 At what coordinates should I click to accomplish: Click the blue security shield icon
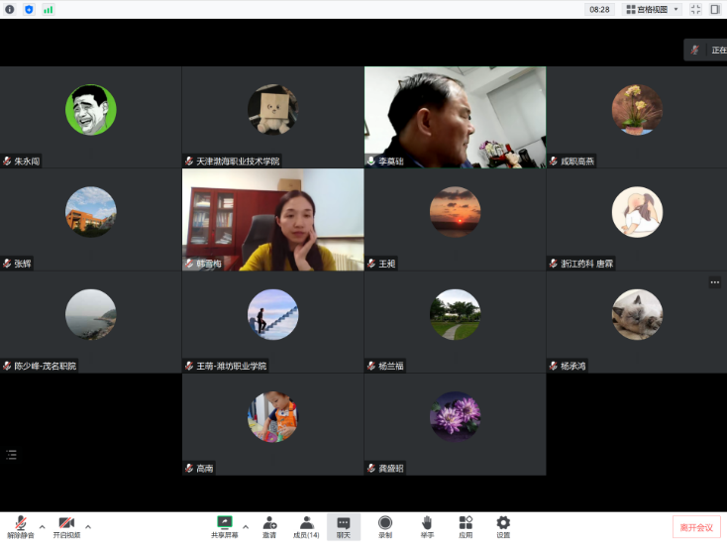point(29,9)
